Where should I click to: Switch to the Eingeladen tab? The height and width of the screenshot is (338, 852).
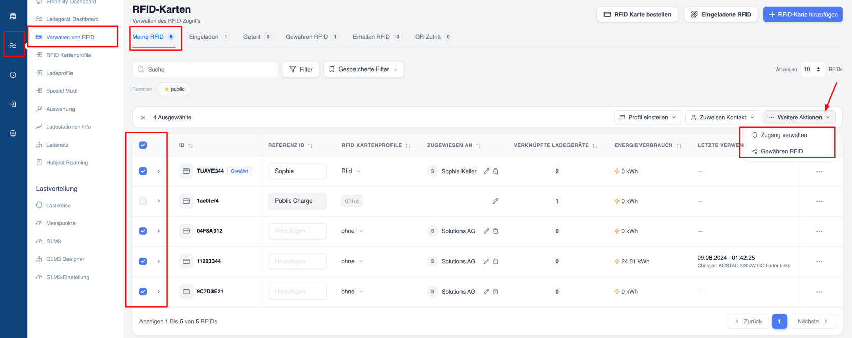point(209,37)
